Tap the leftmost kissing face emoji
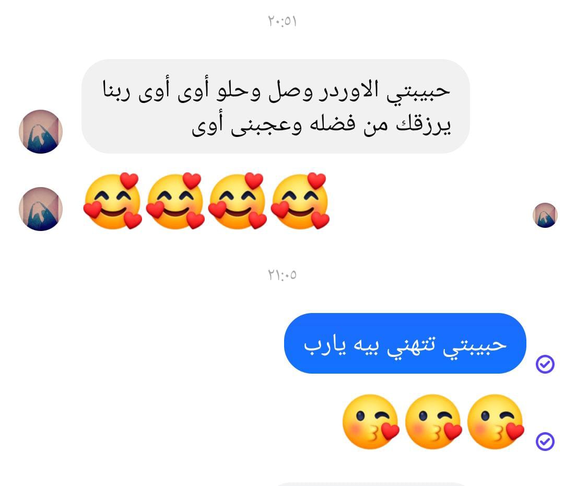Screen dimensions: 564x486 click(371, 422)
